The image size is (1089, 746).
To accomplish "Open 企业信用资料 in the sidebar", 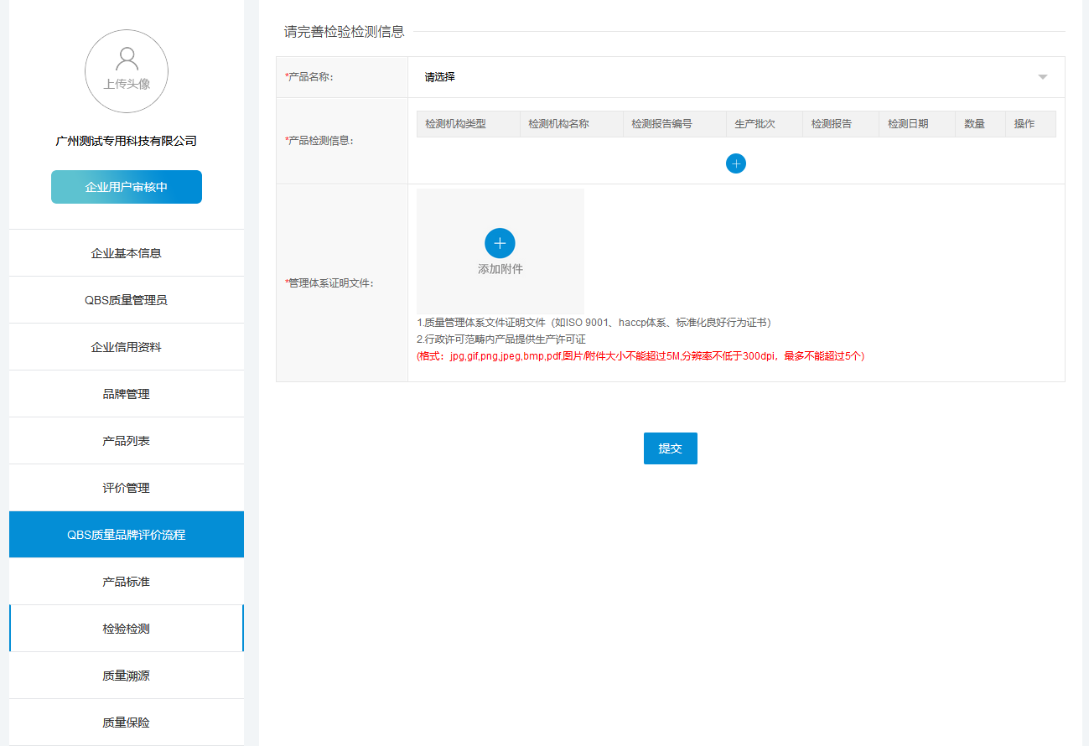I will 127,347.
